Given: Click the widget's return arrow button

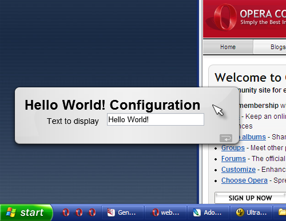Looking at the screenshot, I should coord(226,138).
